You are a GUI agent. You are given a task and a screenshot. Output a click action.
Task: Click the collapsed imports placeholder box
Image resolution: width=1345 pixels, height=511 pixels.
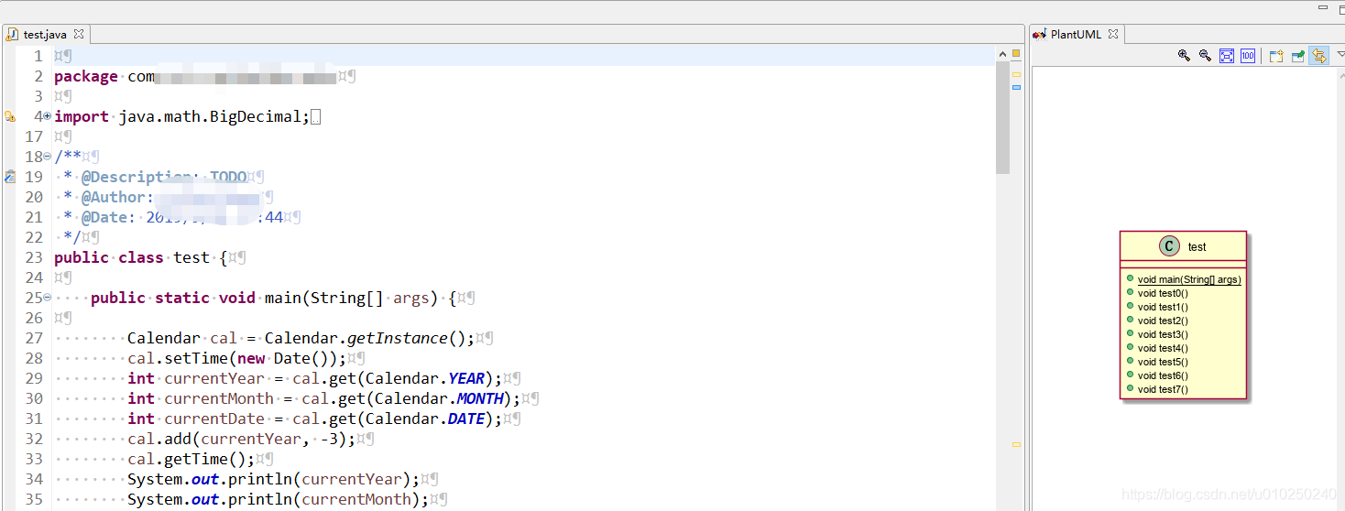[316, 117]
